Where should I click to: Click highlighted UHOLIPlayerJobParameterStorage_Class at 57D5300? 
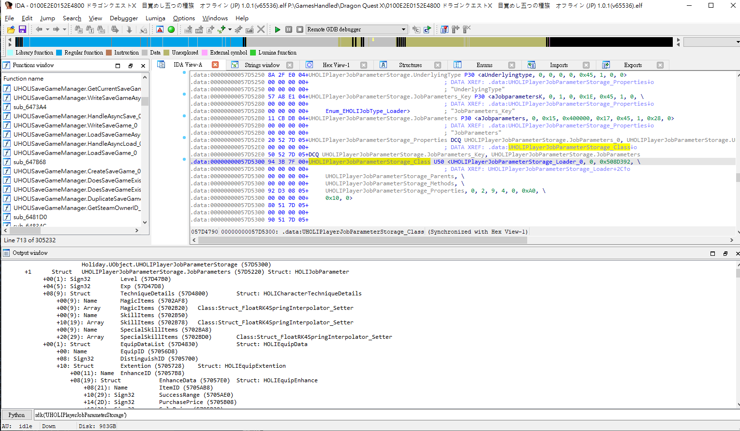coord(370,162)
